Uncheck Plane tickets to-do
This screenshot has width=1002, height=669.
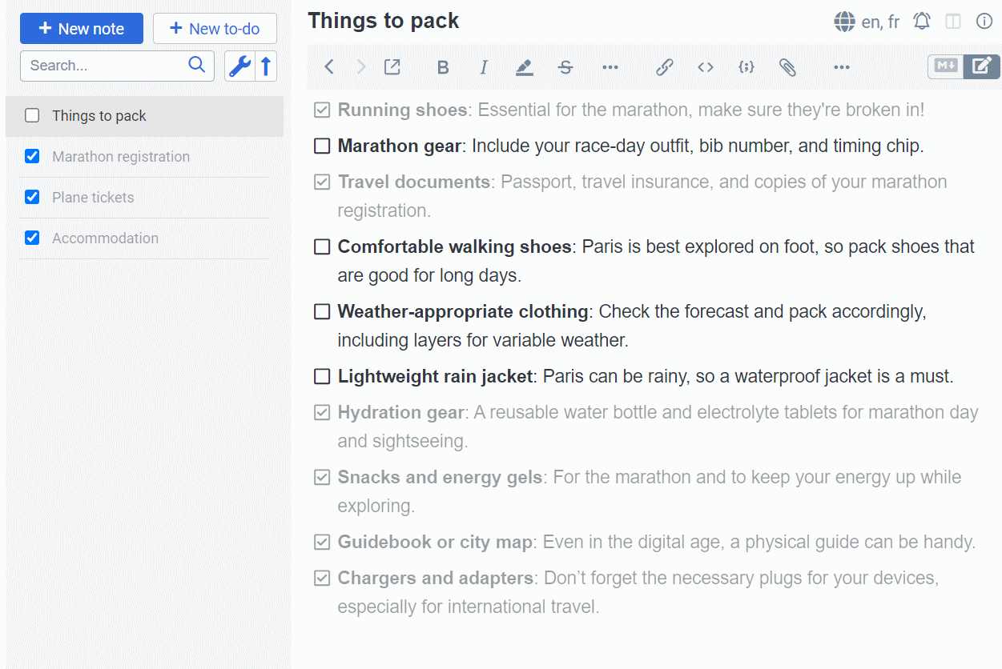[32, 197]
